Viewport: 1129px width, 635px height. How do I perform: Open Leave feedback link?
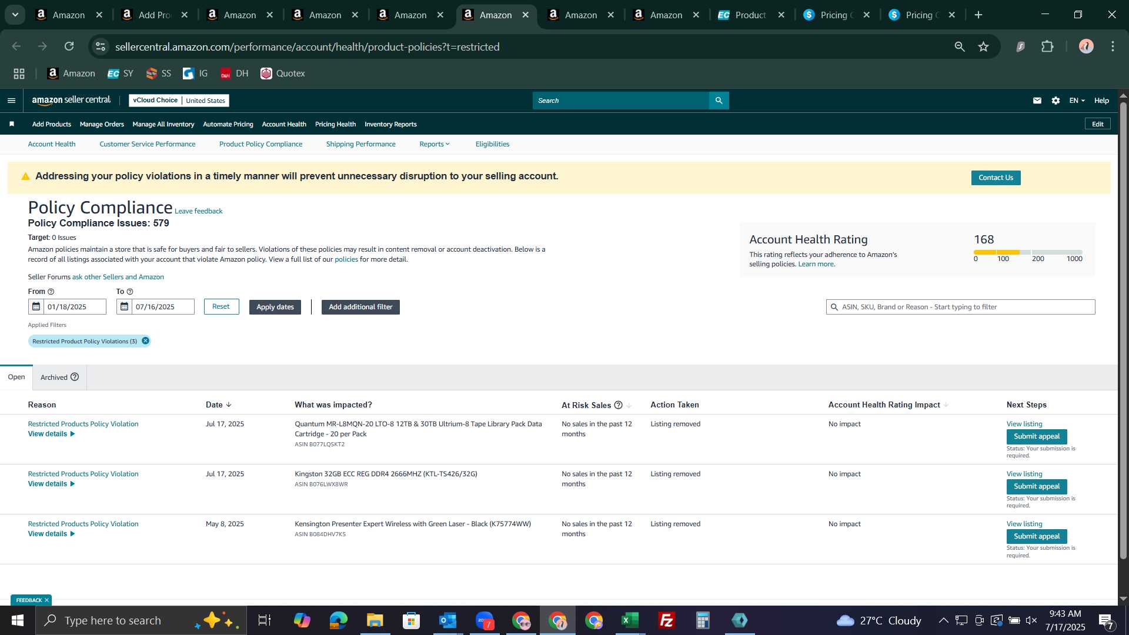199,211
